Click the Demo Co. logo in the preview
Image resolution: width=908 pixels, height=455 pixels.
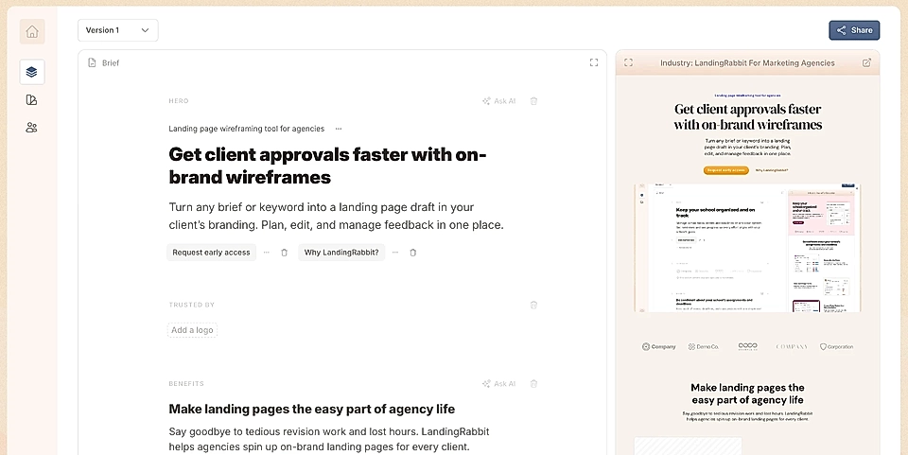704,347
